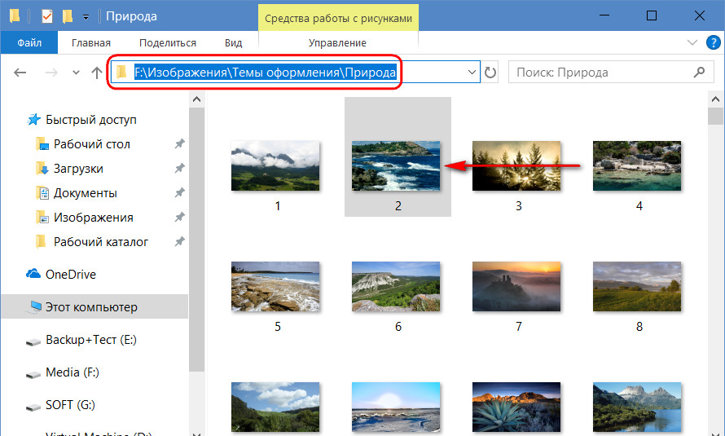Click the pin icon next to Изображения

click(179, 218)
